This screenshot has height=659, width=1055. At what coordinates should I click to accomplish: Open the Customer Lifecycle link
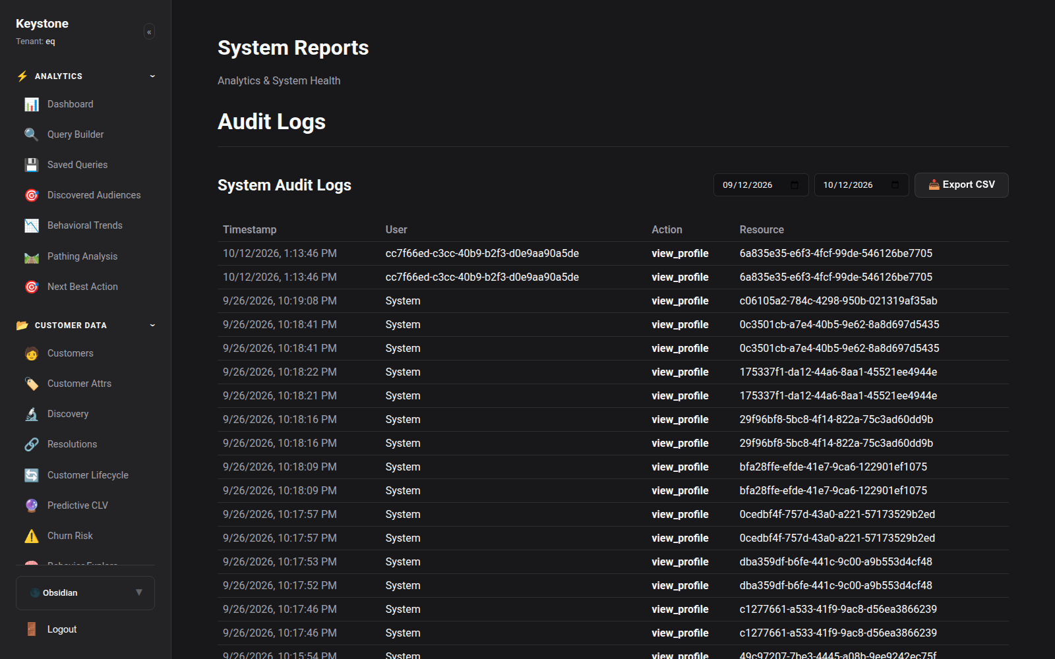point(88,475)
